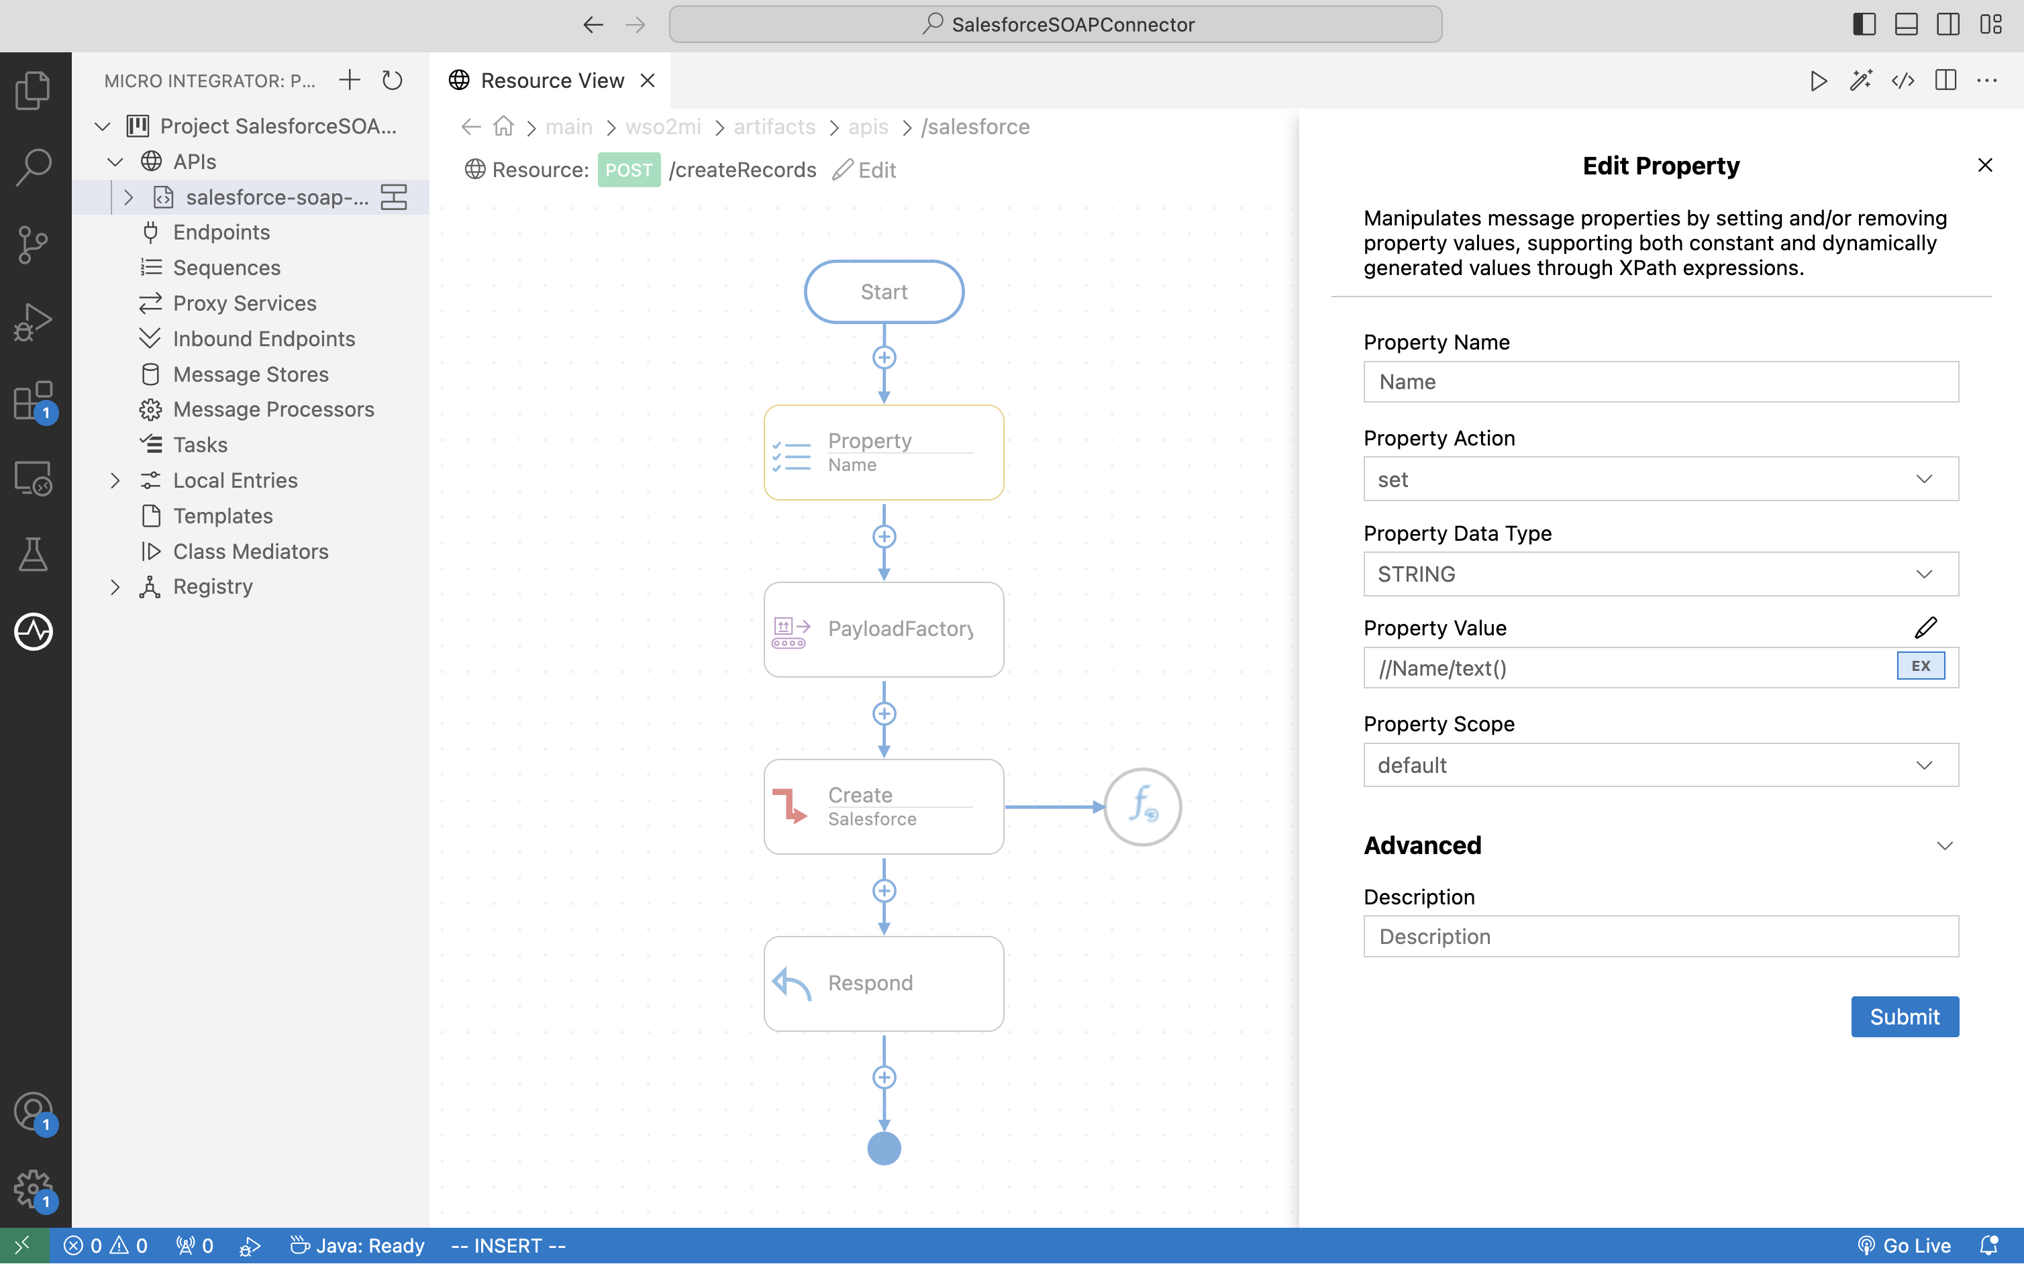Viewport: 2024px width, 1264px height.
Task: Expand salesforce-soap API tree item
Action: [129, 197]
